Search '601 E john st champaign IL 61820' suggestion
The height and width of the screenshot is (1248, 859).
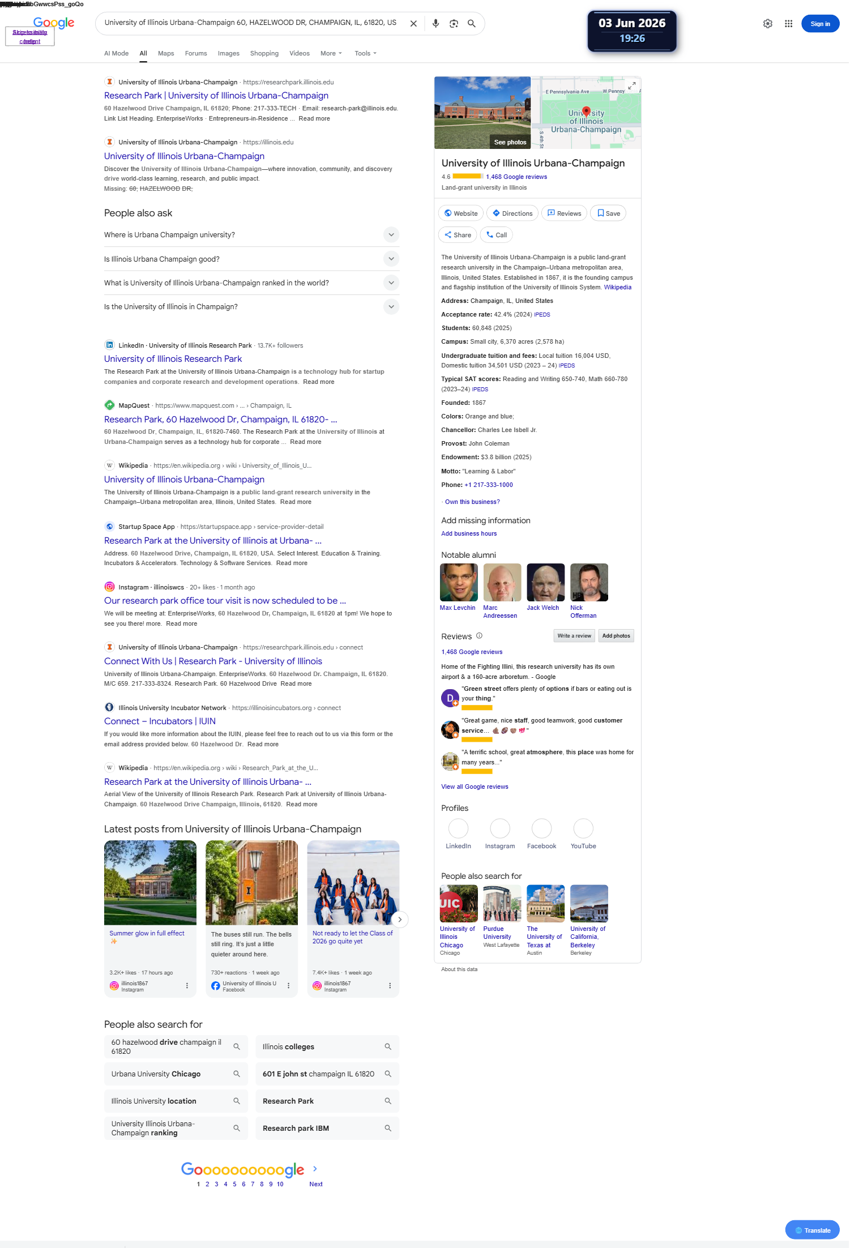tap(327, 1074)
